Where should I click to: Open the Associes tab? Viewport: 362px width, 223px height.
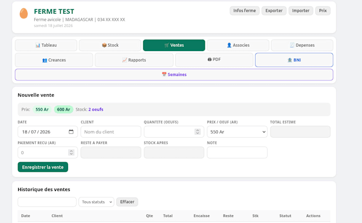coord(238,45)
